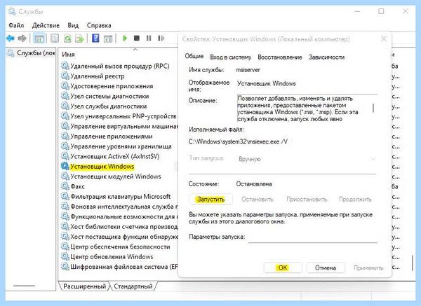Click the Export list toolbar icon
This screenshot has width=421, height=306.
(79, 39)
